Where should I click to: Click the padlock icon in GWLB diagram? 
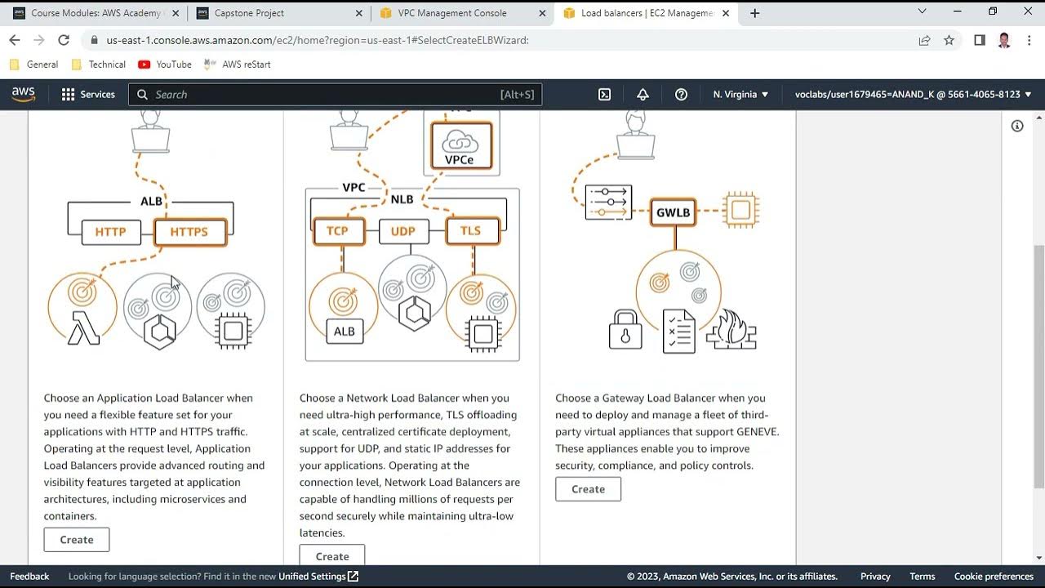click(x=625, y=329)
